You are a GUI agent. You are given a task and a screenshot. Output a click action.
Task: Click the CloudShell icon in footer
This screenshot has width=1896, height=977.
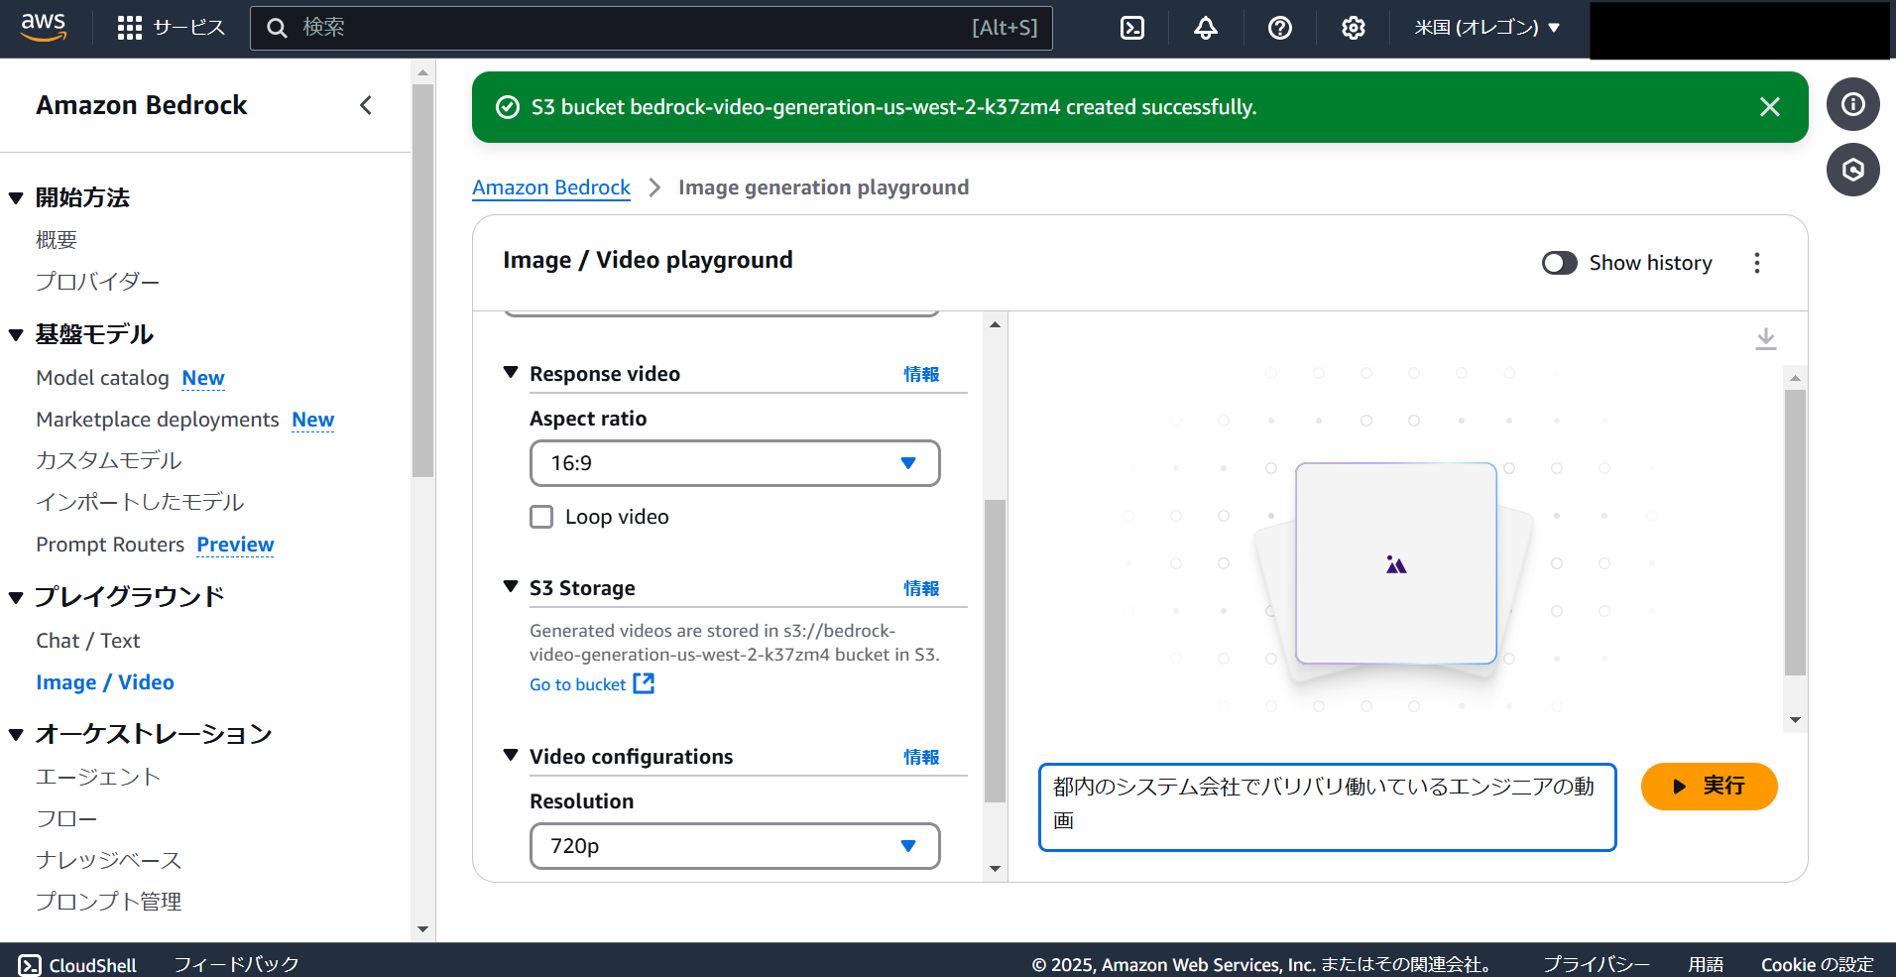[30, 965]
